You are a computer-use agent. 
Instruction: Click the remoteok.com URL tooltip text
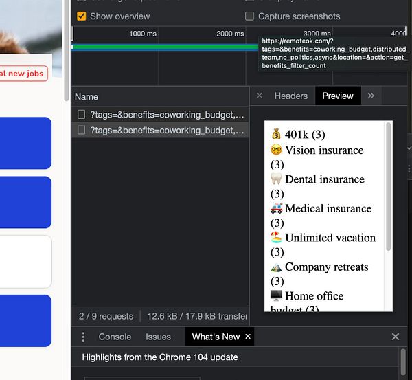coord(336,54)
